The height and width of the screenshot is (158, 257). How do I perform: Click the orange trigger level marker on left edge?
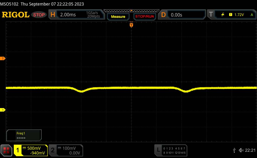3,58
